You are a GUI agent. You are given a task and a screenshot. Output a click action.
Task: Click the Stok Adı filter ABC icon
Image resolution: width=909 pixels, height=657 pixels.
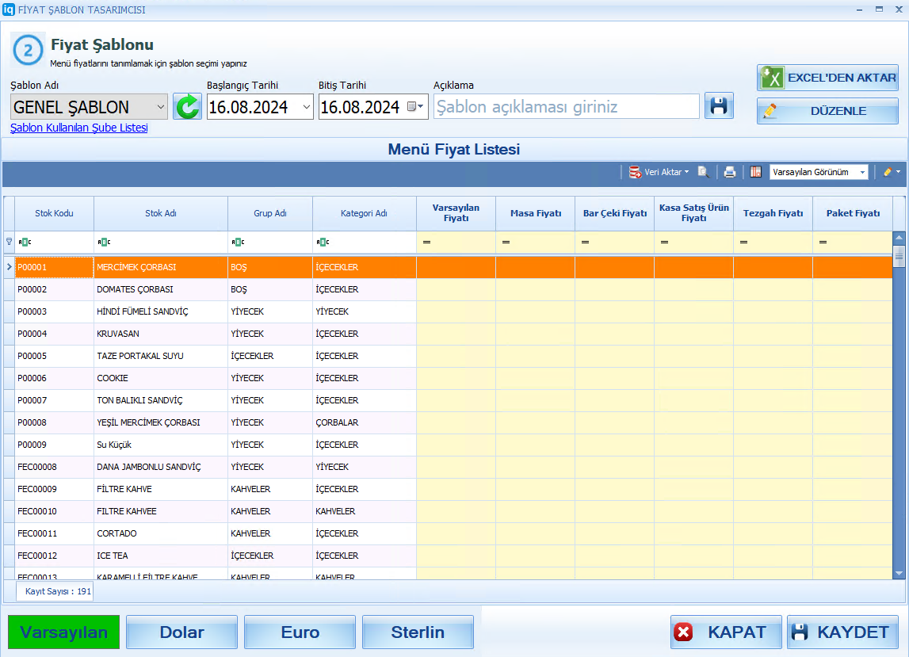click(x=104, y=243)
